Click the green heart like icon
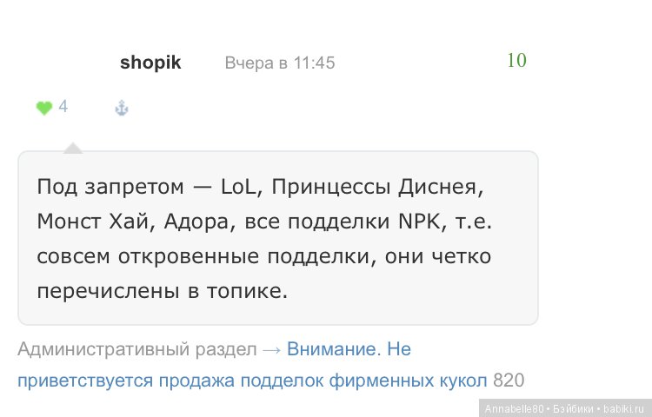Image resolution: width=652 pixels, height=417 pixels. coord(43,108)
